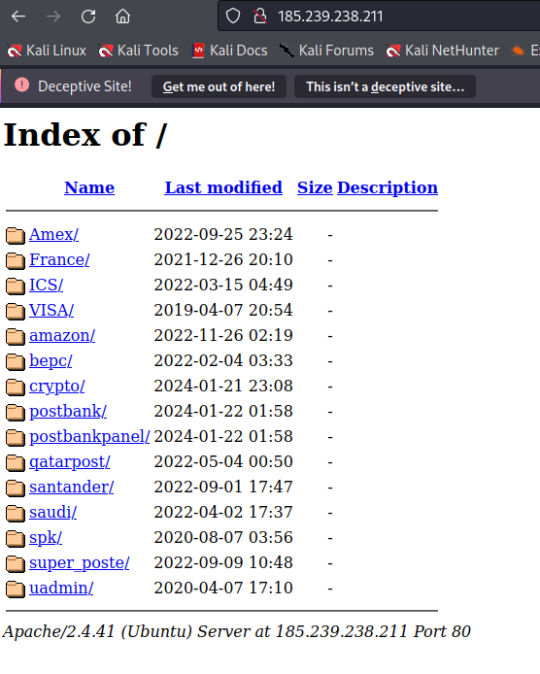
Task: Click the folder icon beside crypto/
Action: 16,387
